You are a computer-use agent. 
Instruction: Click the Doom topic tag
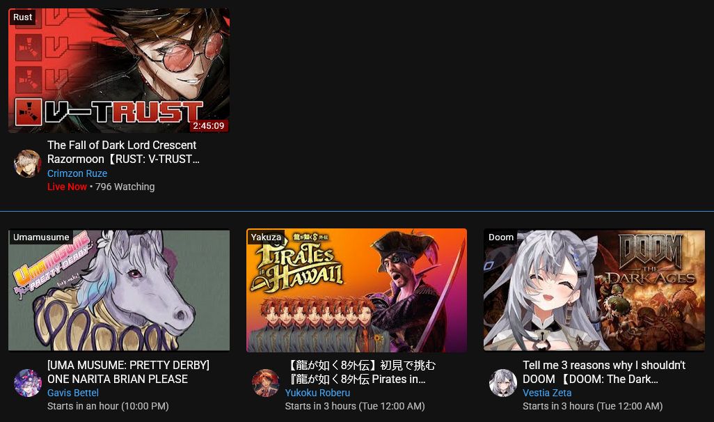[x=501, y=237]
